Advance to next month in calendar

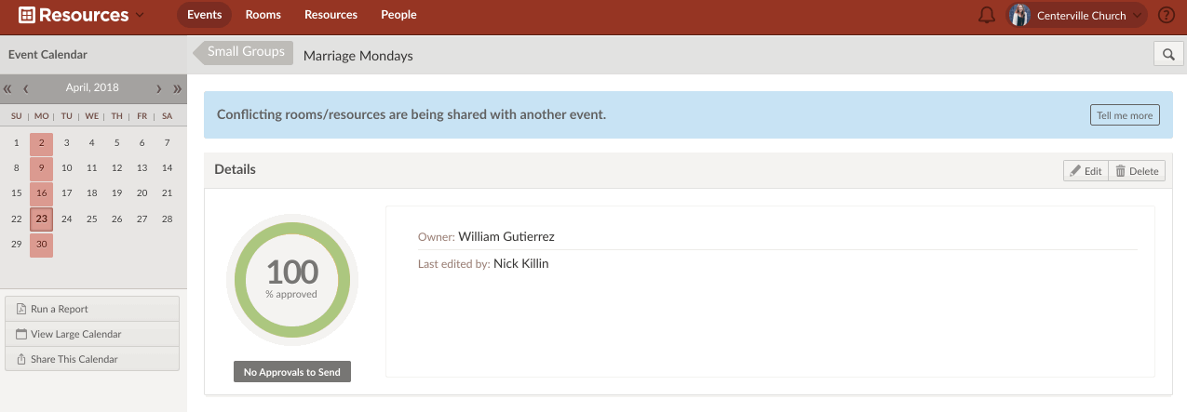coord(159,88)
